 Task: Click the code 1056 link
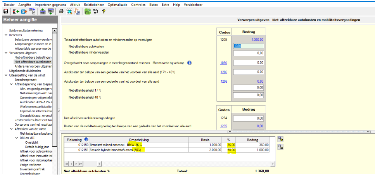pyautogui.click(x=223, y=63)
